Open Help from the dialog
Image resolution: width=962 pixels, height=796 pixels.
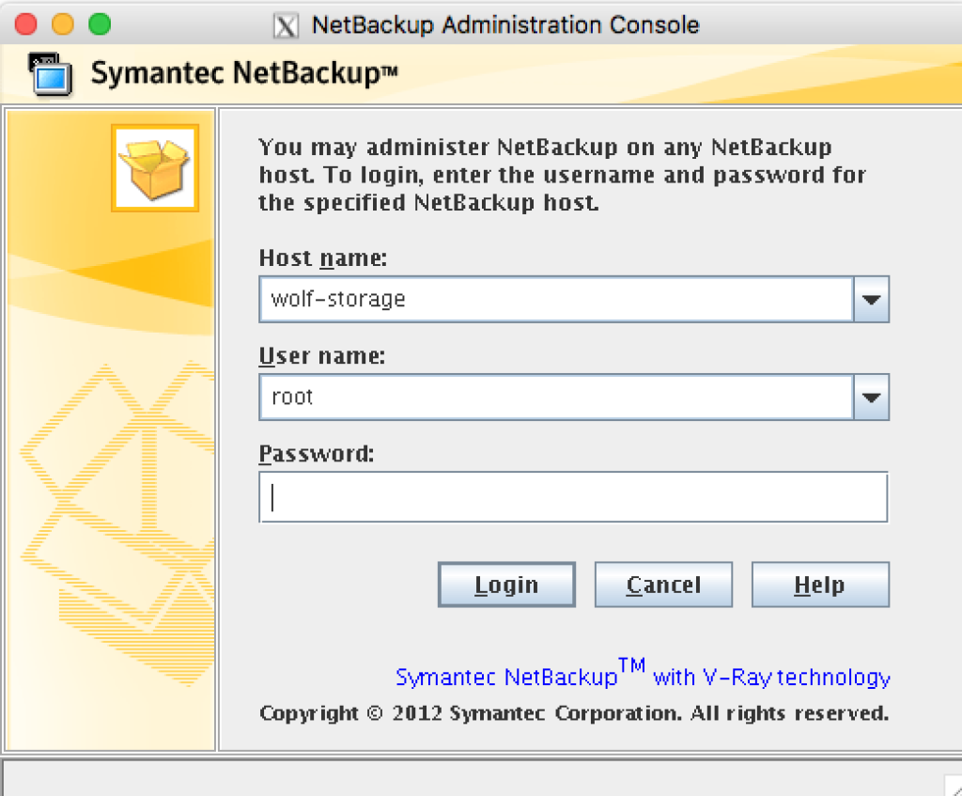(819, 584)
